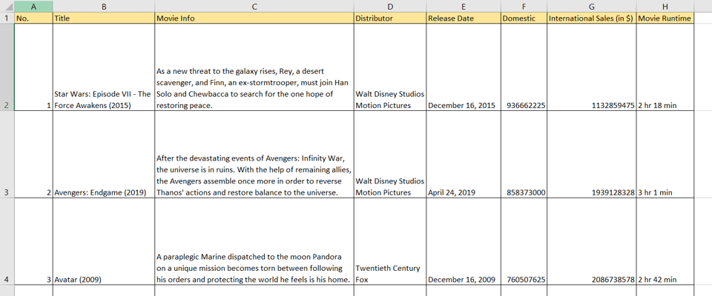Select the 'Avengers: Endgame (2019)' cell
The height and width of the screenshot is (296, 712).
pos(104,154)
